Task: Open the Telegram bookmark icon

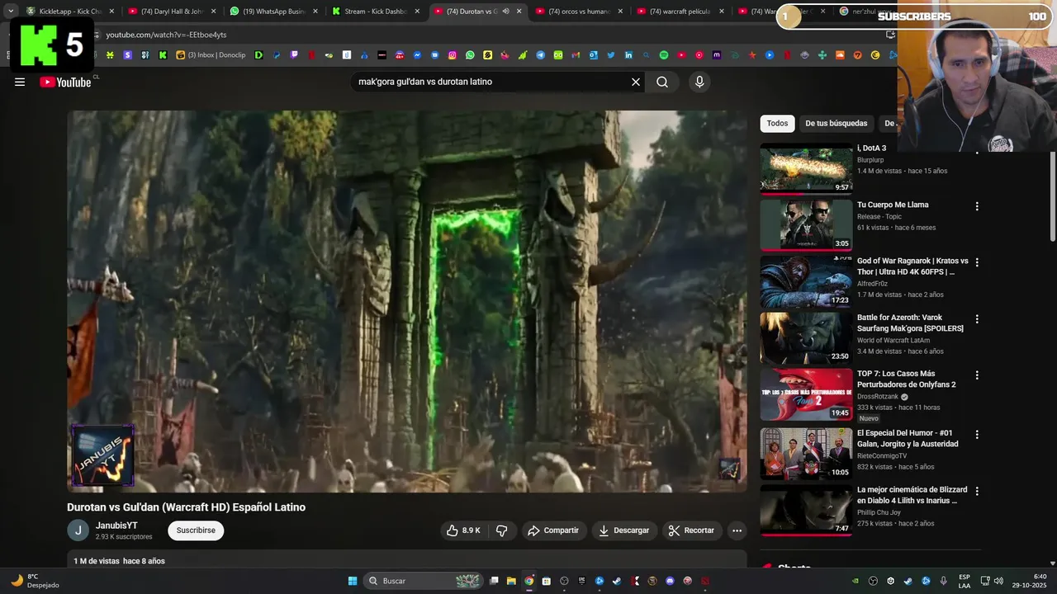Action: click(x=541, y=55)
